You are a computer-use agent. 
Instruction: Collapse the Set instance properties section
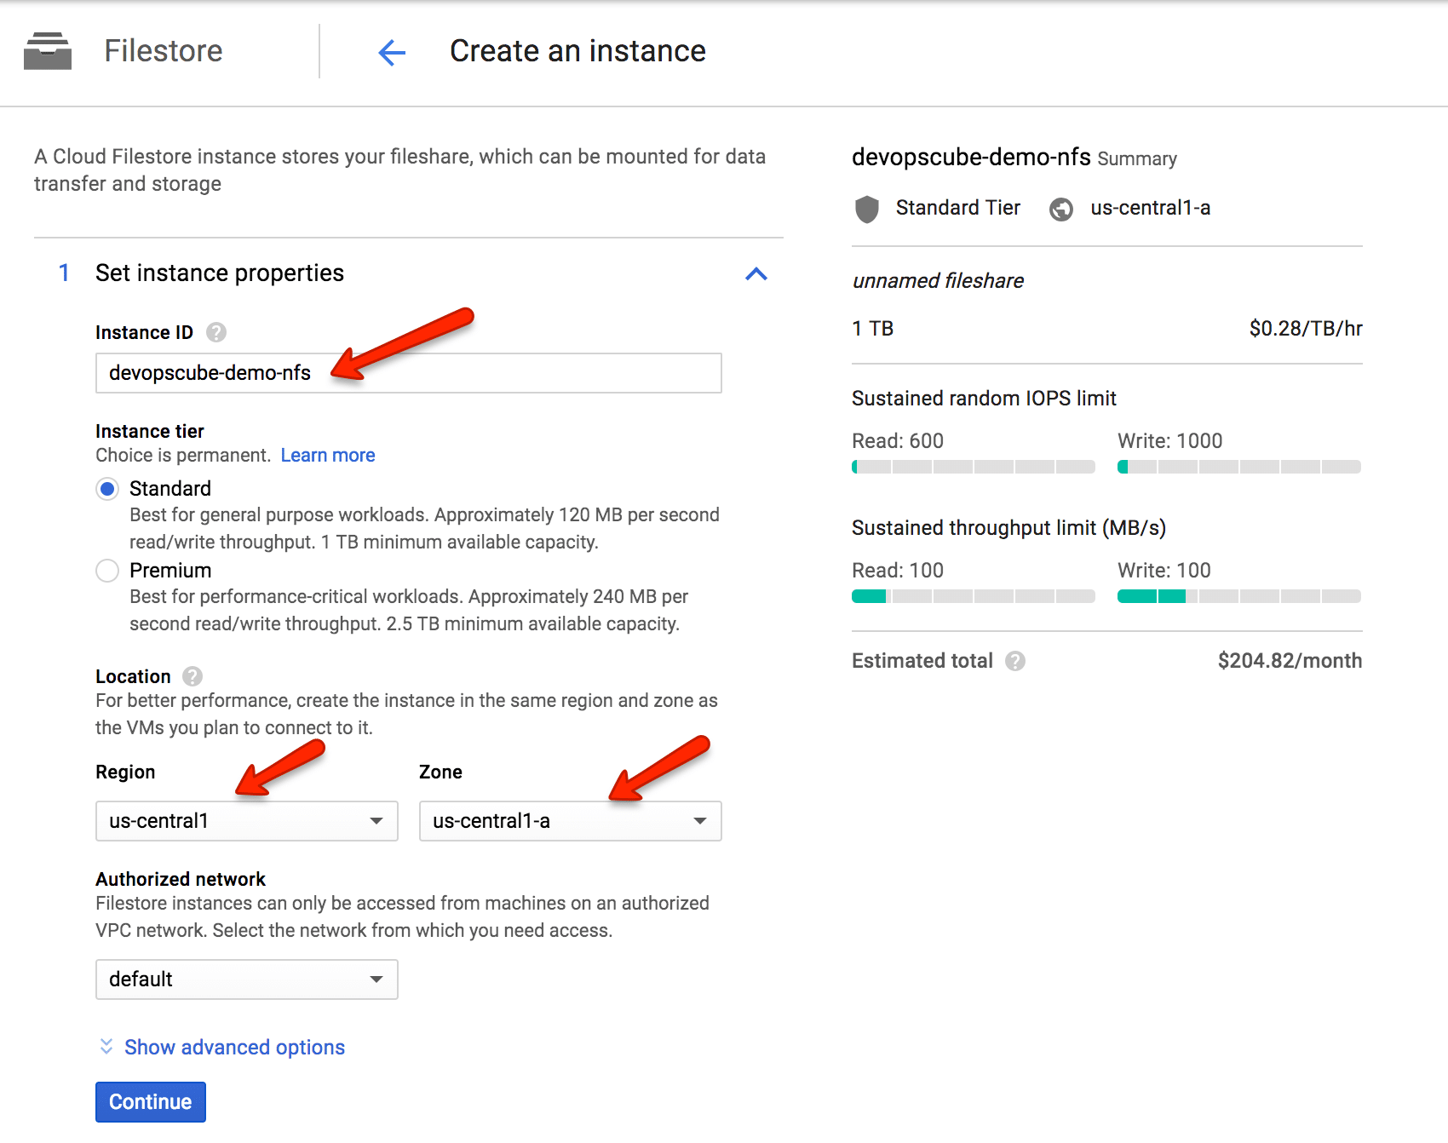pos(757,273)
